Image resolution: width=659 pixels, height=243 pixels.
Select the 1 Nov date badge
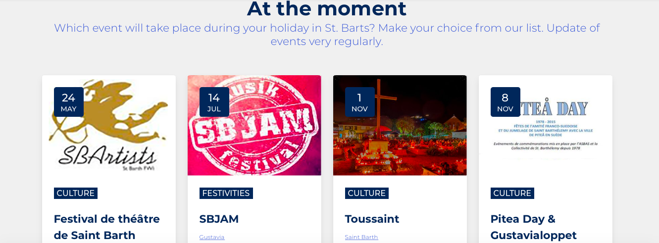359,102
